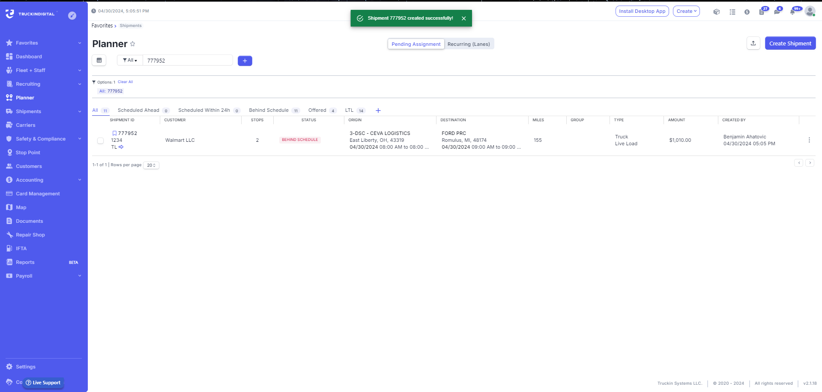Click Favorites breadcrumb link
Screen dimensions: 822x392
point(102,26)
